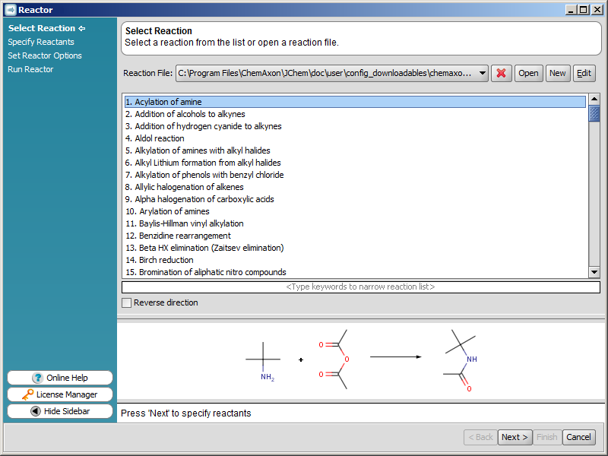
Task: Click the keyword filter text field
Action: [x=360, y=287]
